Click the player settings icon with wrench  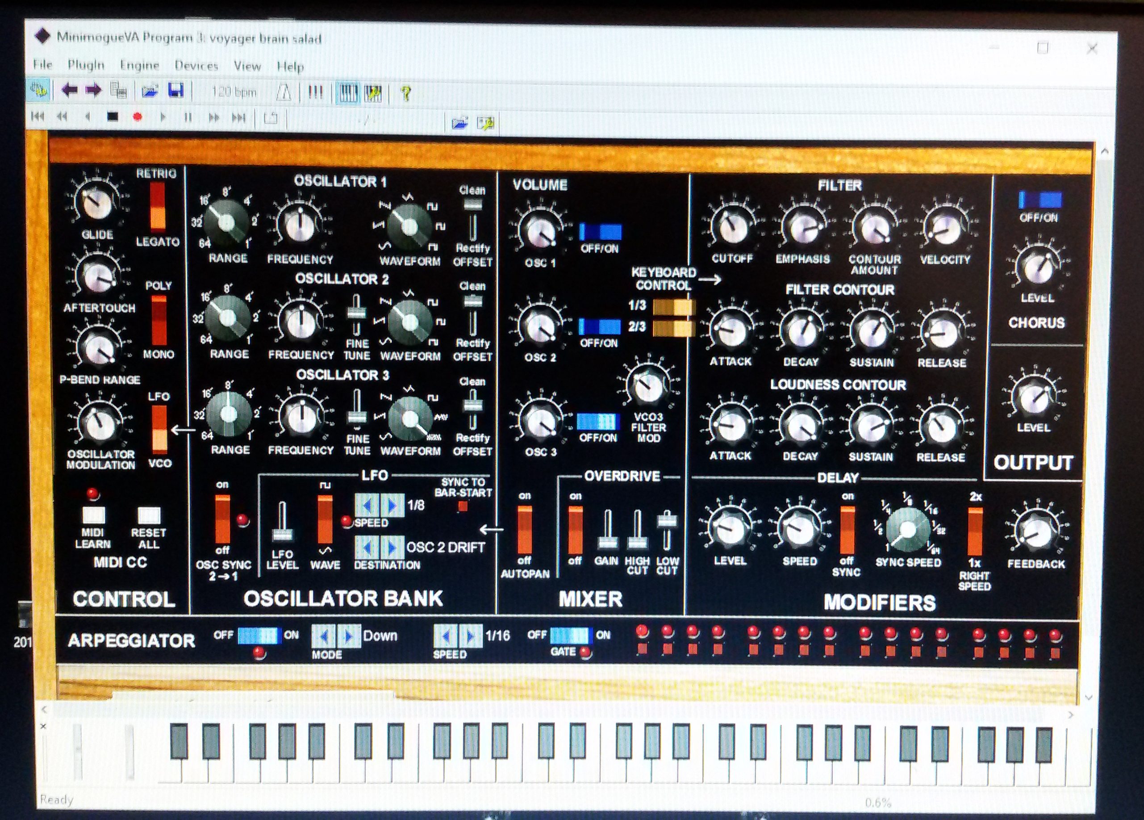click(486, 123)
